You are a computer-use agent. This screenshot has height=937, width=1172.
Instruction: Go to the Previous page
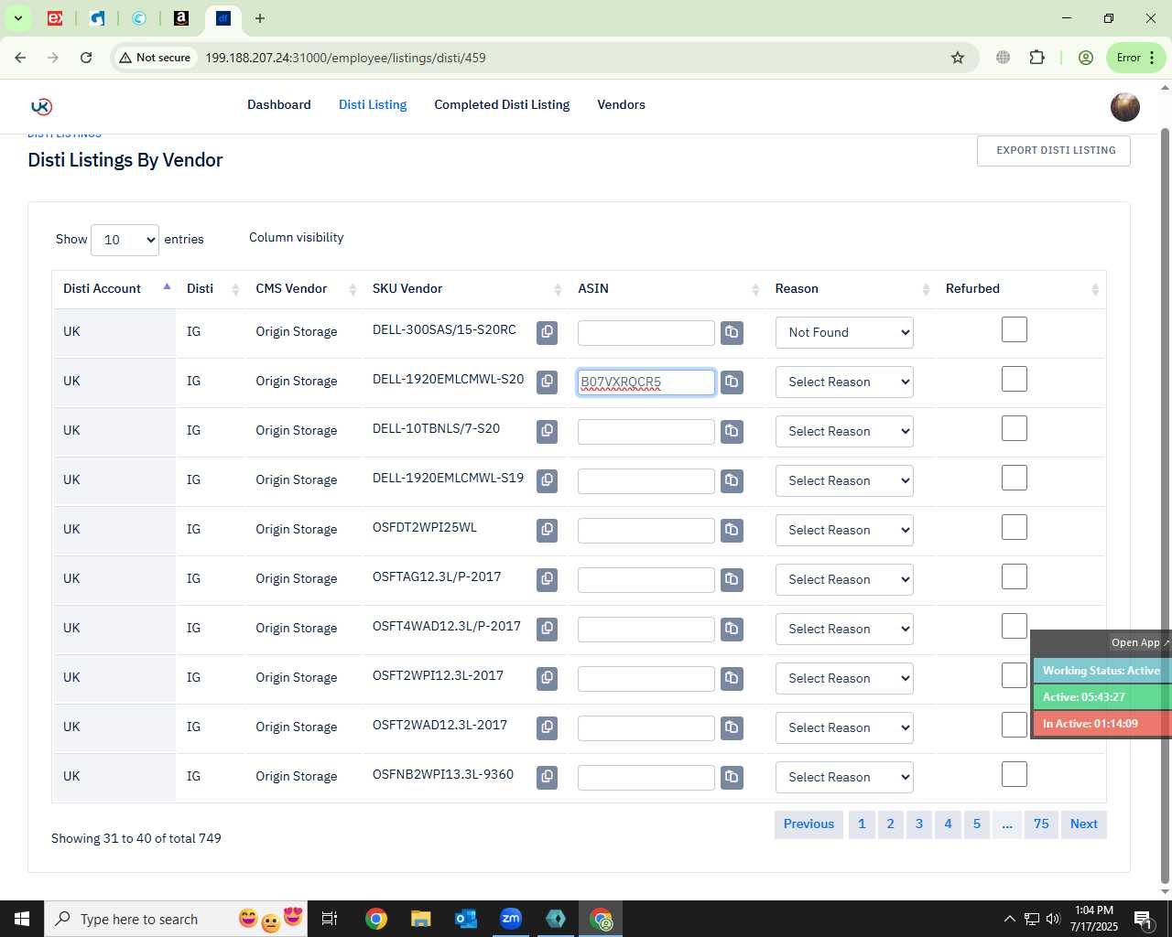click(808, 824)
